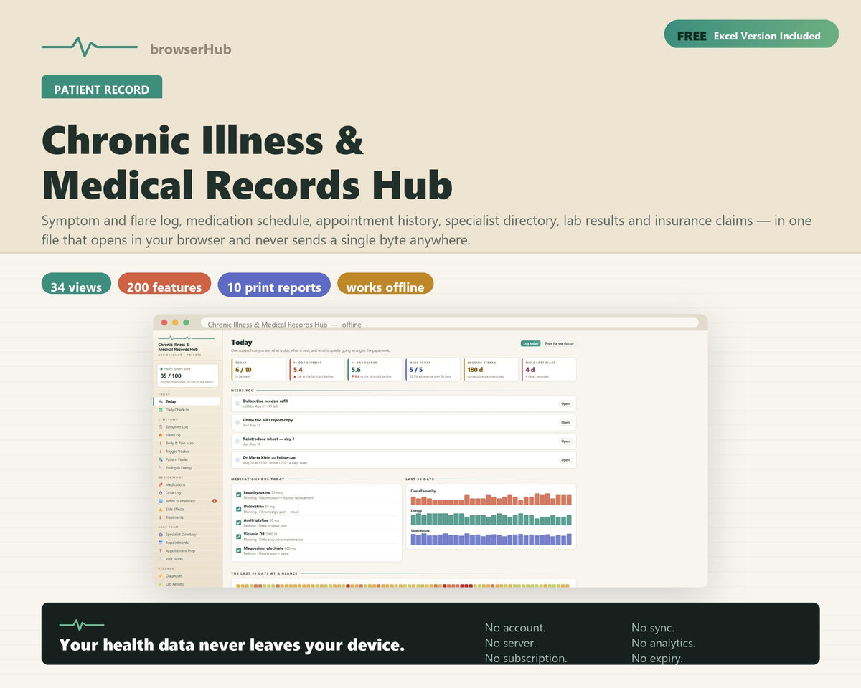The height and width of the screenshot is (688, 861).
Task: Click the Treatments icon
Action: [160, 517]
